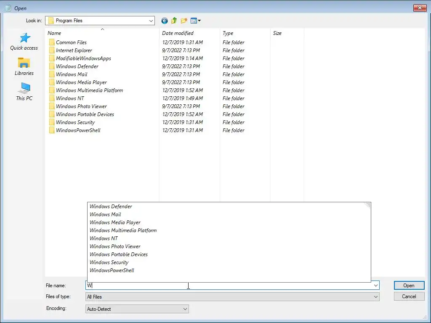Choose WindowsPowerShell autocomplete suggestion

click(x=229, y=270)
